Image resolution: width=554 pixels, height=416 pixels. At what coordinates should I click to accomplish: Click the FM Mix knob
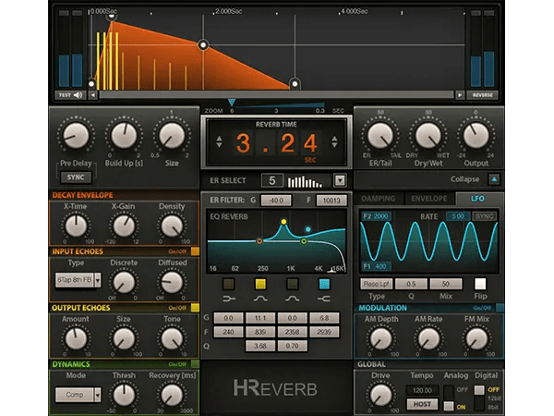click(476, 339)
